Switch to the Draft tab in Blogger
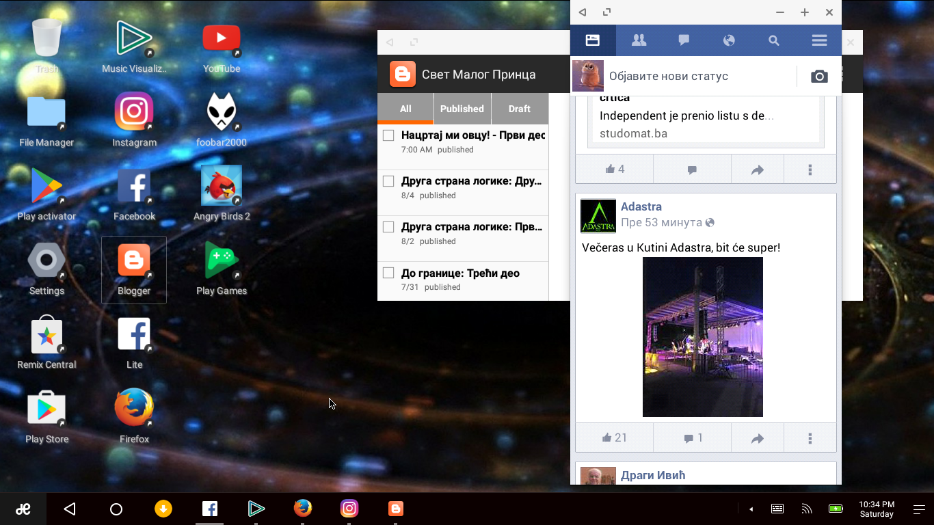Image resolution: width=934 pixels, height=525 pixels. click(520, 109)
